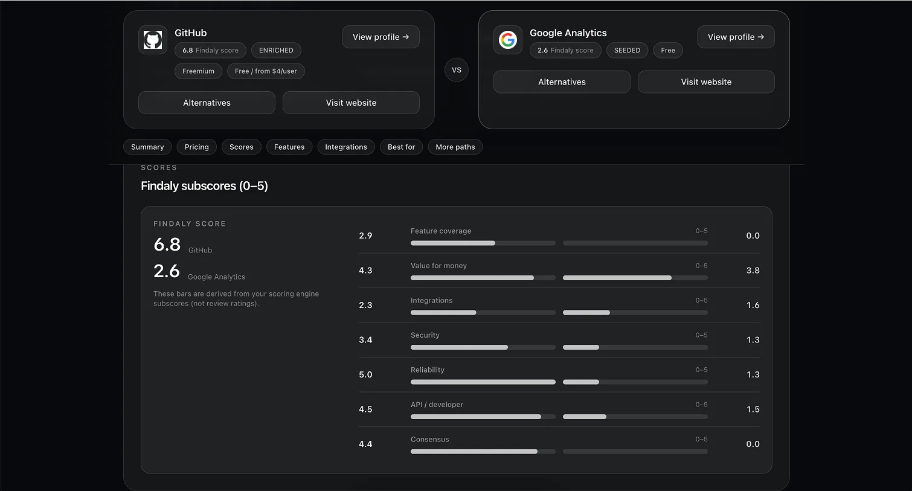Go to the Features section tab
This screenshot has width=912, height=491.
tap(289, 147)
